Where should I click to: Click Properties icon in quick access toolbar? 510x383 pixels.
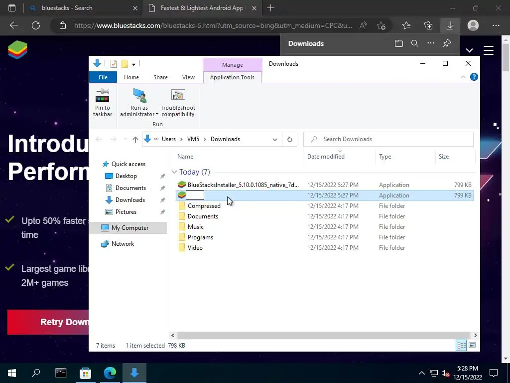pyautogui.click(x=114, y=64)
